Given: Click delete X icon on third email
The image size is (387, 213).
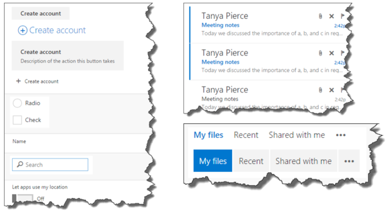Looking at the screenshot, I should pyautogui.click(x=331, y=90).
